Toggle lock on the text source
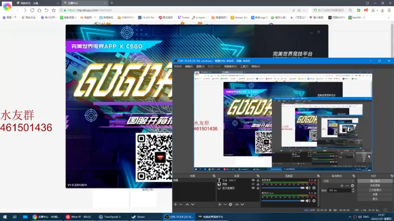Image resolution: width=394 pixels, height=221 pixels. (258, 180)
